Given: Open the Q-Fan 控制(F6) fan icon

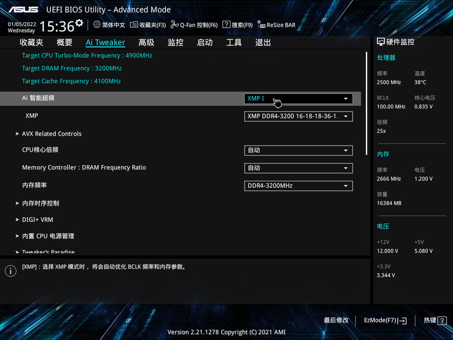Looking at the screenshot, I should pos(175,25).
